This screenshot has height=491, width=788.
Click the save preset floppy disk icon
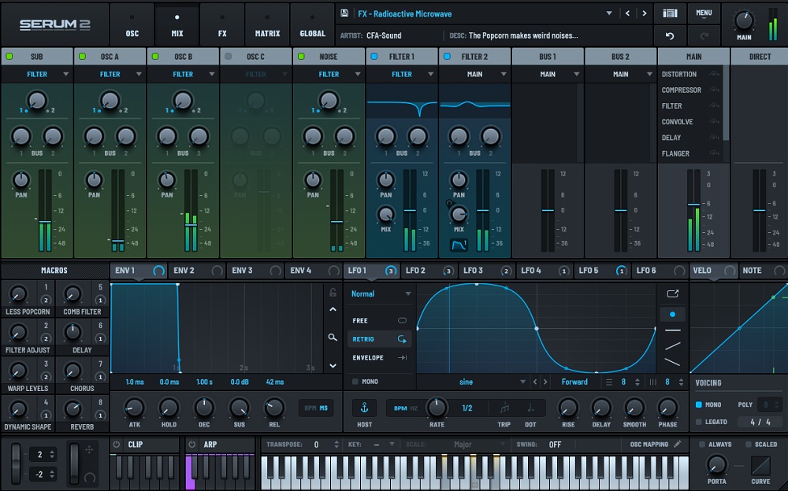tap(344, 13)
